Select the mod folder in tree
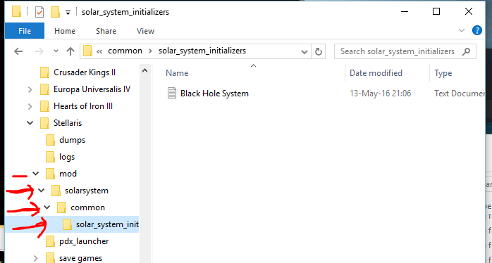The width and height of the screenshot is (492, 263). [68, 174]
